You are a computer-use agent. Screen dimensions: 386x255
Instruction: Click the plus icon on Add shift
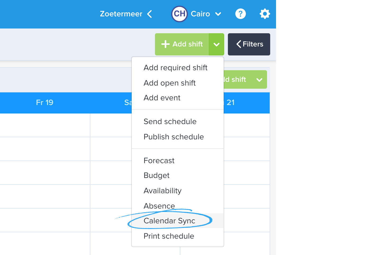click(165, 44)
